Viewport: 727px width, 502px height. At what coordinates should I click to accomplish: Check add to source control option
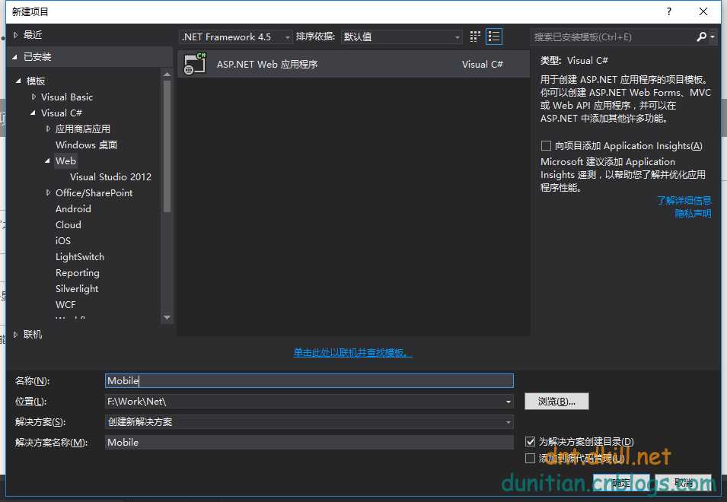(531, 459)
